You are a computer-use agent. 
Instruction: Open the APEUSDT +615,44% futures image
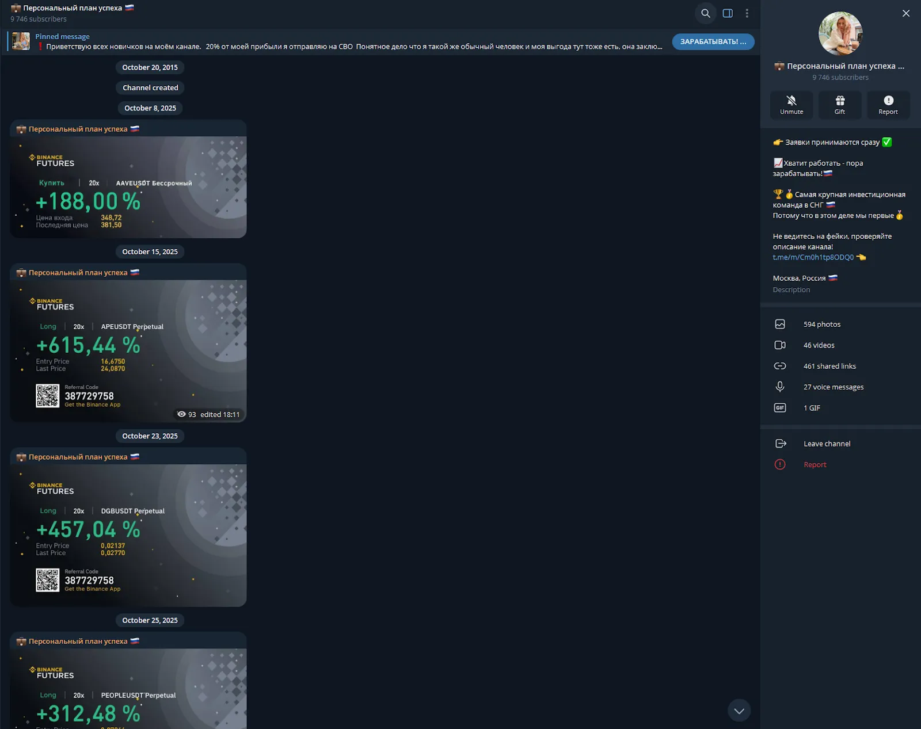pos(128,351)
